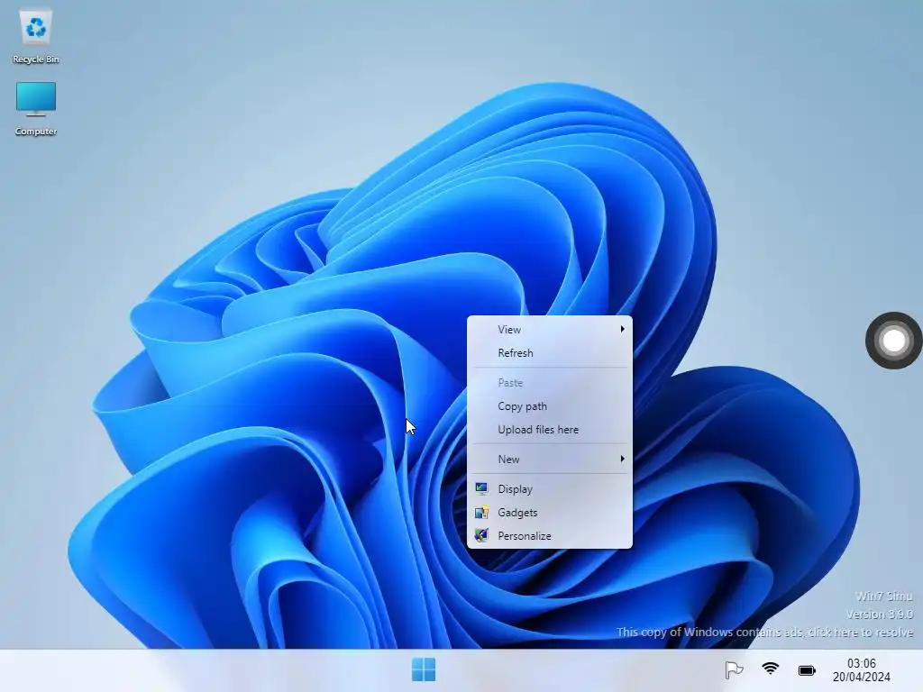Select Refresh from the context menu
Screen dimensions: 923x692
(550, 353)
